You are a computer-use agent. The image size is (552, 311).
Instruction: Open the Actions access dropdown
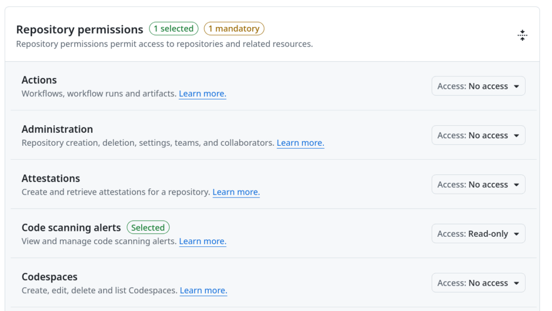479,86
